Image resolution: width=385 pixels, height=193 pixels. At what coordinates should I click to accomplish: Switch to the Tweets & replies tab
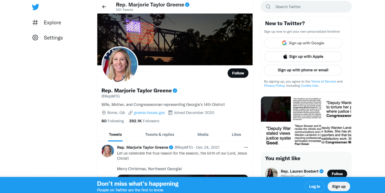[x=159, y=135]
